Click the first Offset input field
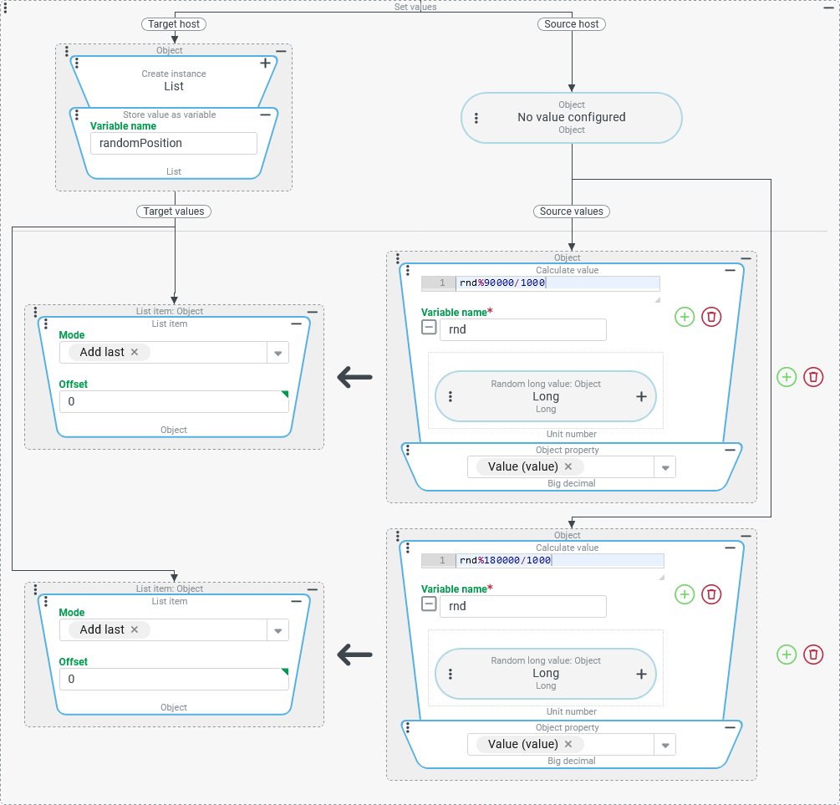This screenshot has width=840, height=805. coord(174,401)
